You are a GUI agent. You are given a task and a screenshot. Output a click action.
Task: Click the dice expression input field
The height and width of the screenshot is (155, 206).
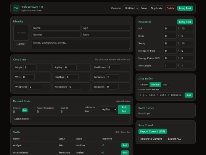[x=161, y=95]
